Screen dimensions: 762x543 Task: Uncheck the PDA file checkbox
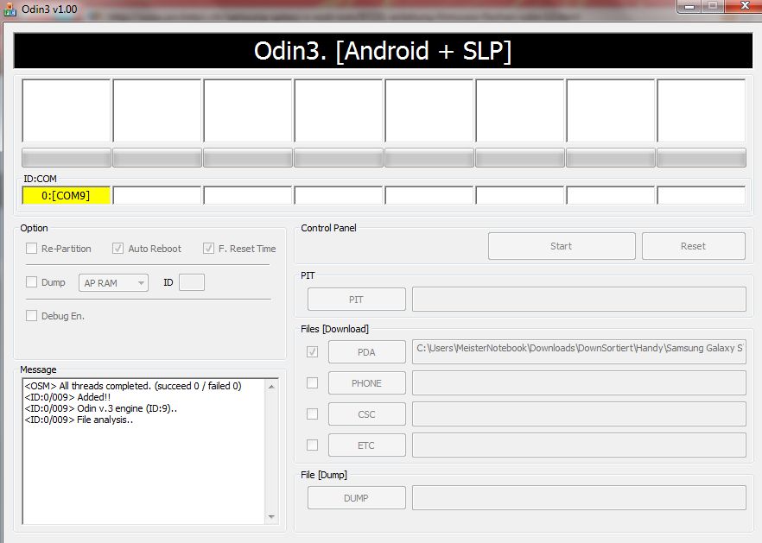(313, 351)
